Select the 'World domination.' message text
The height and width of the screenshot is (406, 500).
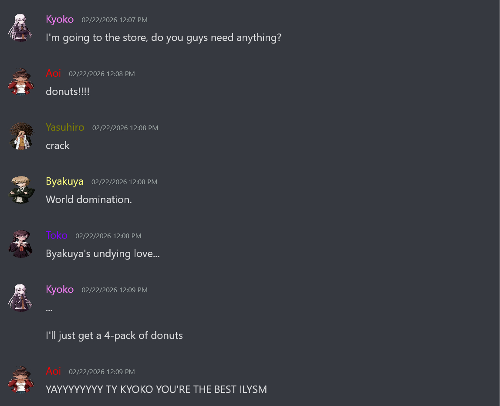click(x=89, y=200)
